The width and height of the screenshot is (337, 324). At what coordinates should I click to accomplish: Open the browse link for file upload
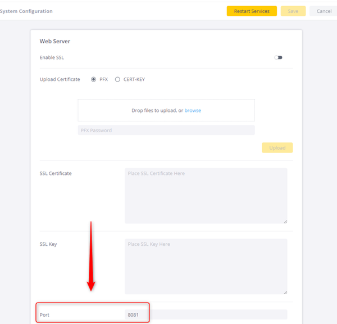tap(193, 110)
